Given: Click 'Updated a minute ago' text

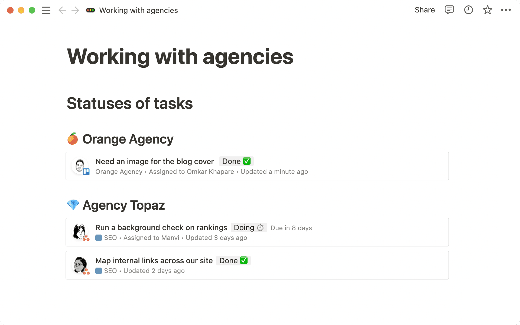Looking at the screenshot, I should click(274, 172).
